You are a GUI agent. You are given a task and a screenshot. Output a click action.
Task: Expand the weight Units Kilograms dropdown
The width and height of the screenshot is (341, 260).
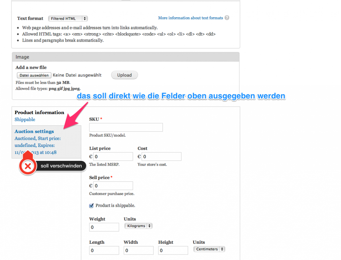click(138, 226)
